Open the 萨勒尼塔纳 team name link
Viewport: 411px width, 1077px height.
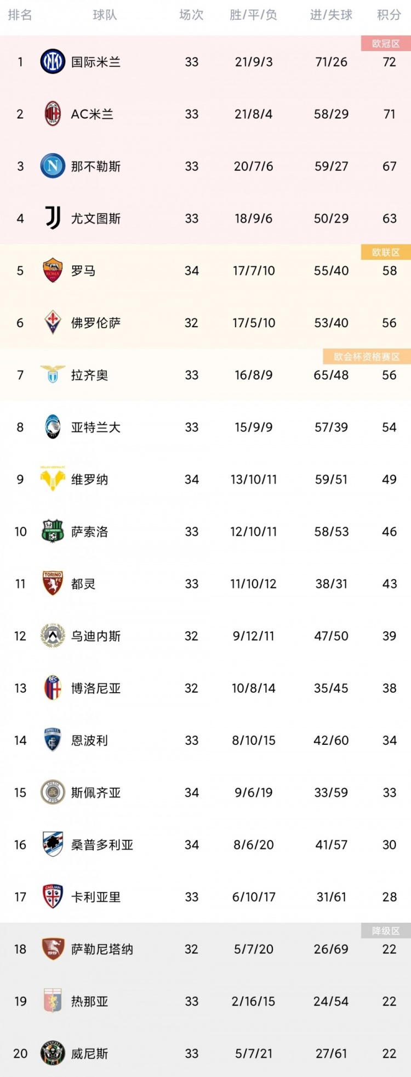[102, 949]
